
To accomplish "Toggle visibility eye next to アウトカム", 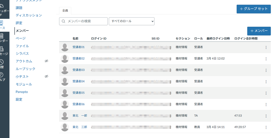I will pos(46,61).
